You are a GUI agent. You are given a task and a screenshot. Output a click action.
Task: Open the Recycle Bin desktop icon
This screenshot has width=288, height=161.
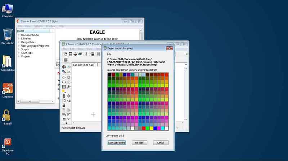pyautogui.click(x=8, y=37)
